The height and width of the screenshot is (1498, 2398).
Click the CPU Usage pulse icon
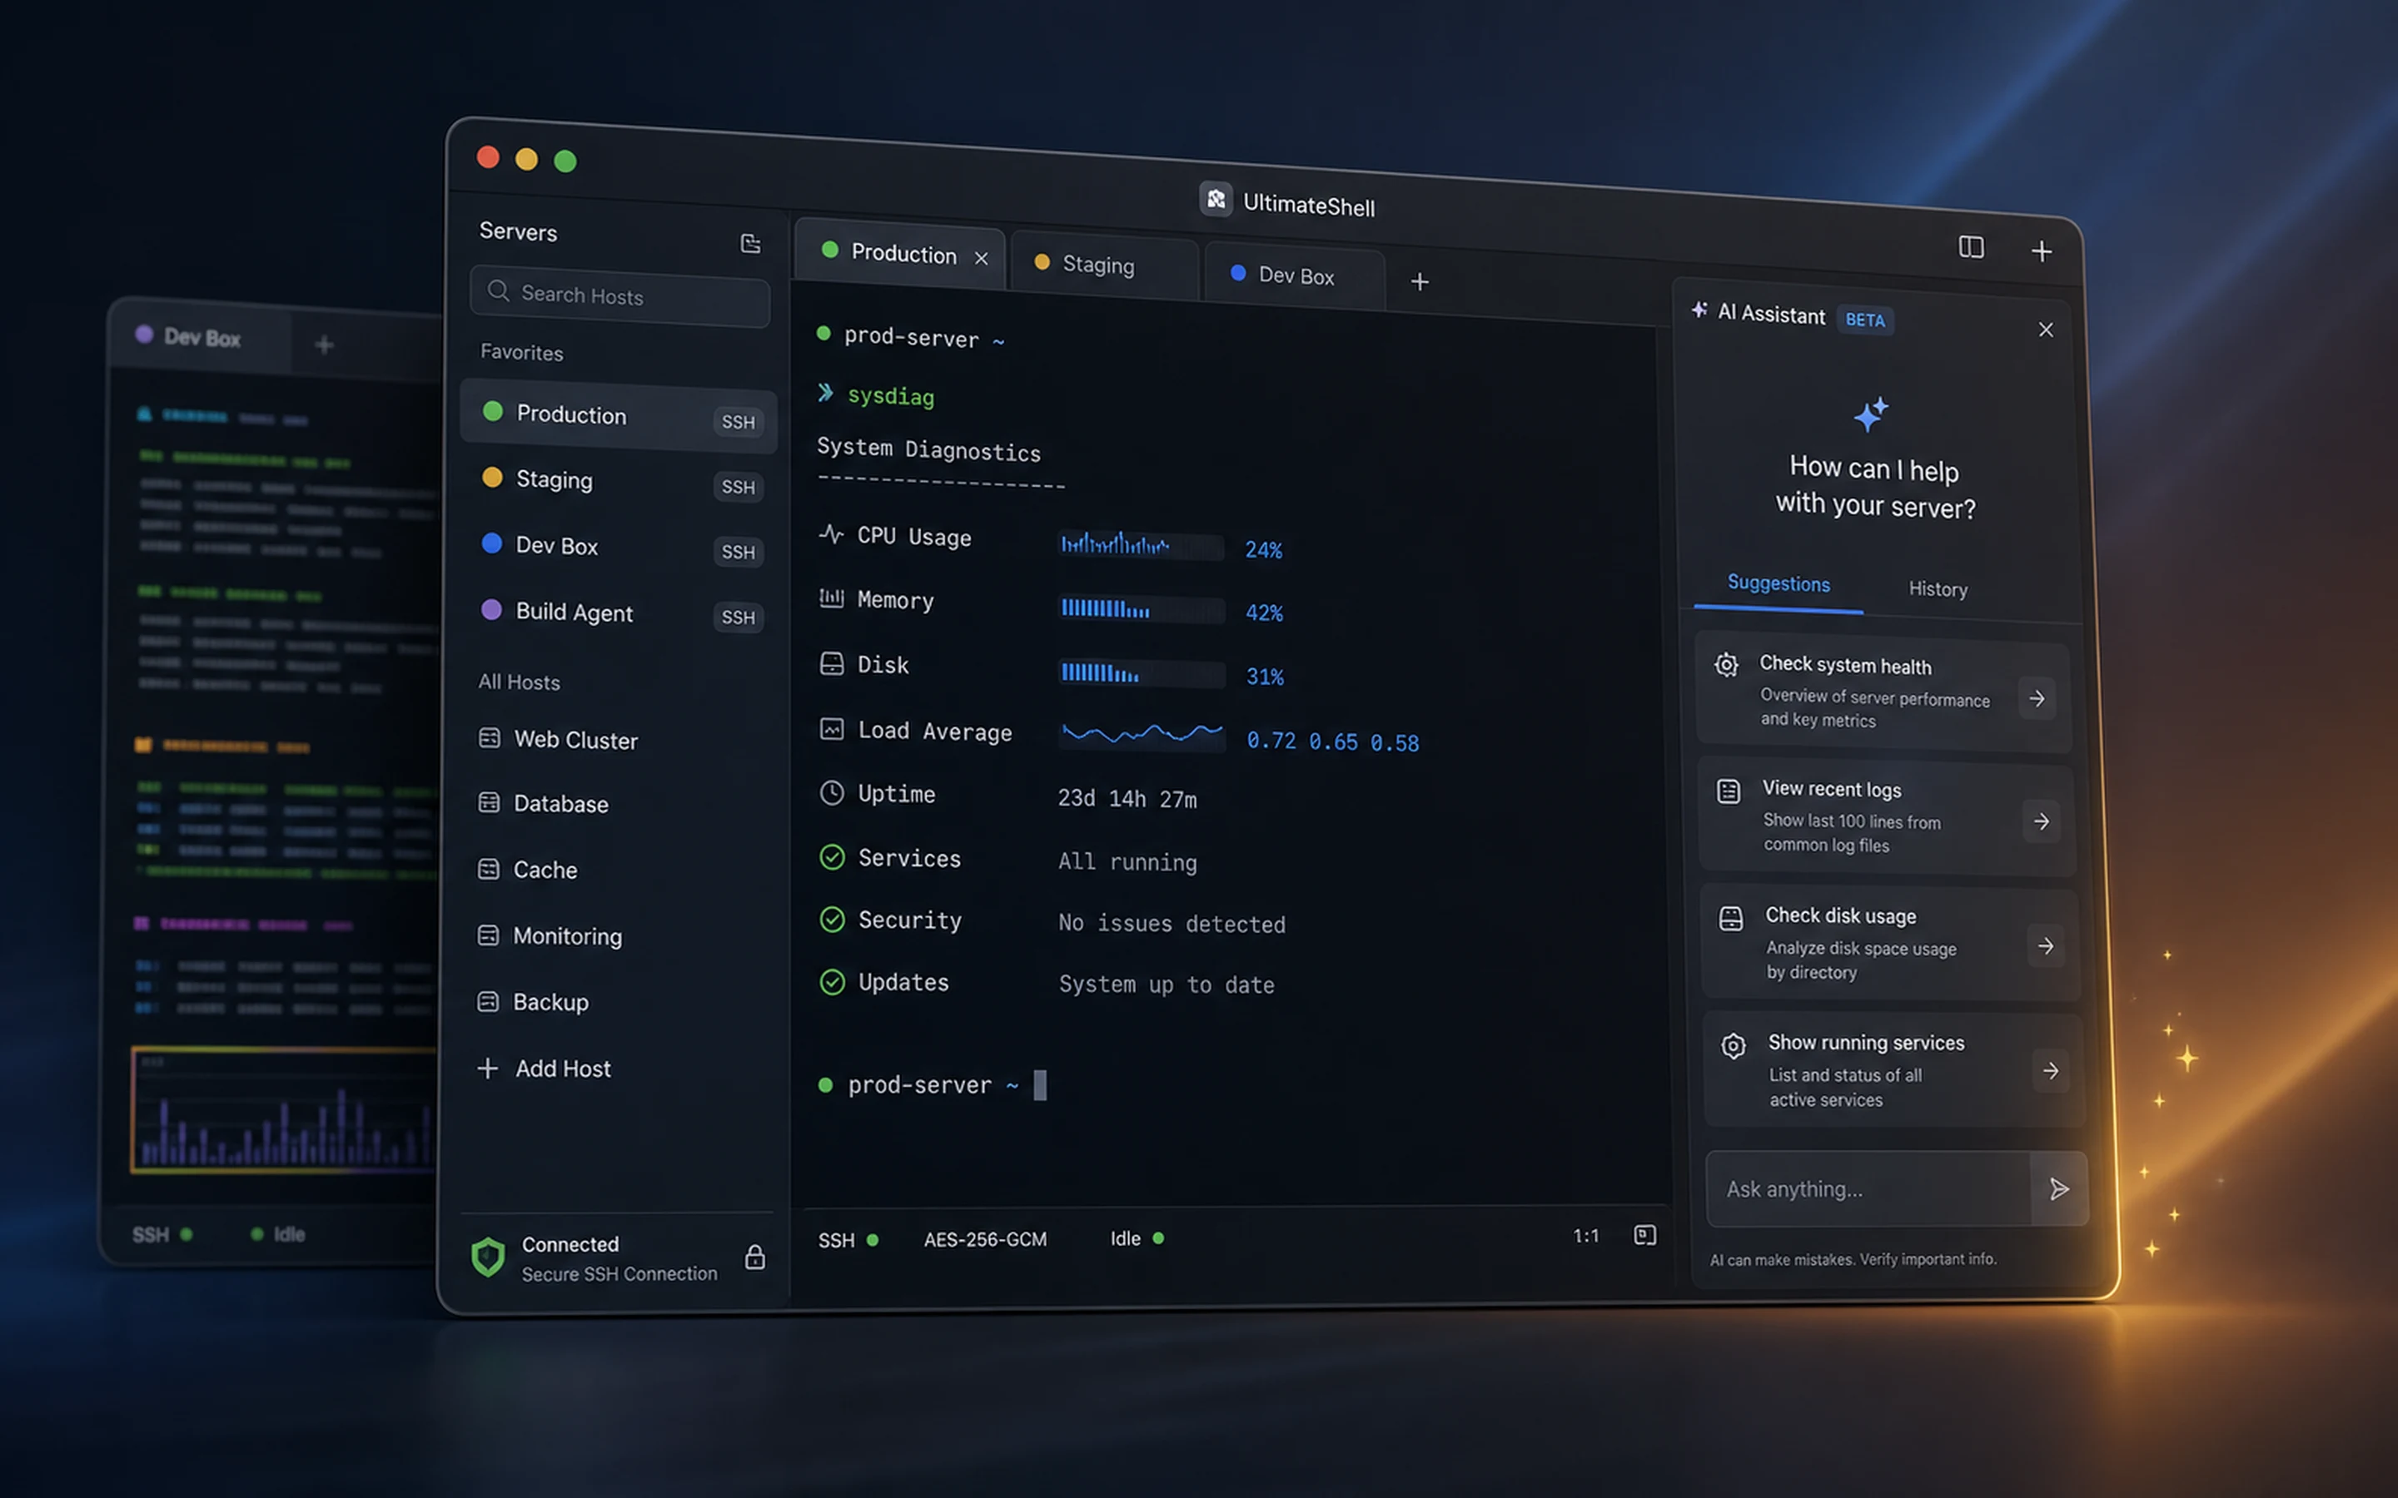click(x=830, y=534)
